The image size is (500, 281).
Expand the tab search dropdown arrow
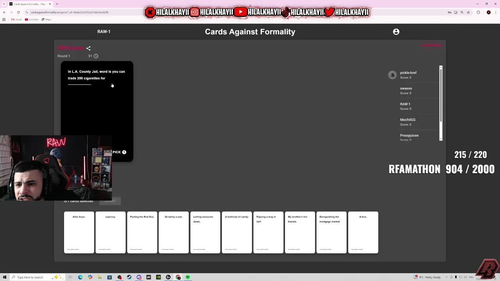[x=4, y=4]
